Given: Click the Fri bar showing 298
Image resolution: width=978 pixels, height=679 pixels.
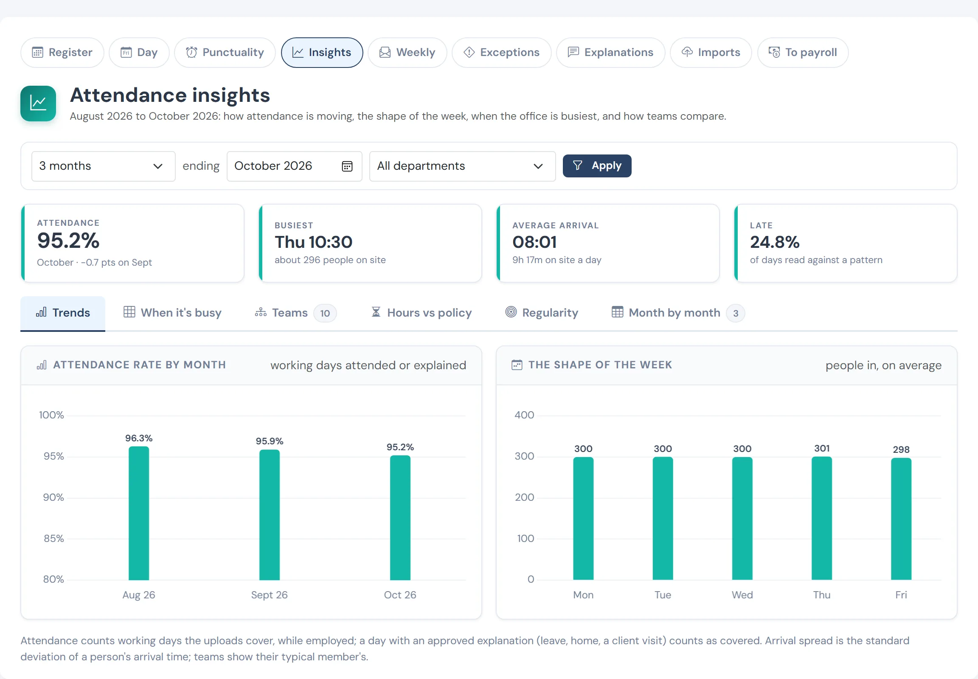Looking at the screenshot, I should coord(901,519).
